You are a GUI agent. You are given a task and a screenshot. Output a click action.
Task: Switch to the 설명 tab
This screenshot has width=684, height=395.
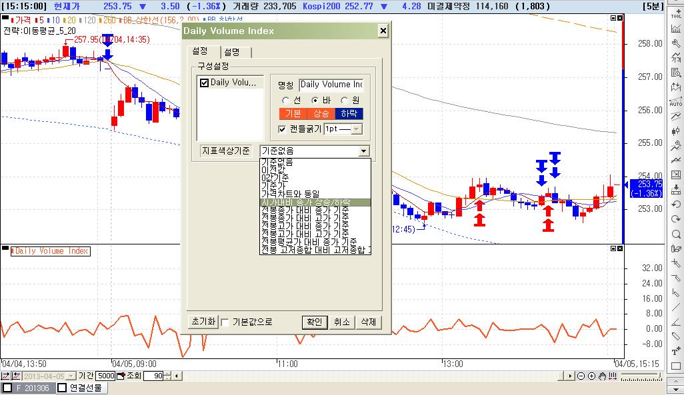[232, 52]
